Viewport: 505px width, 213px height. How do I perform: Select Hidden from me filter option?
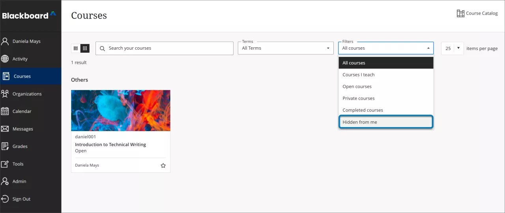[x=385, y=122]
